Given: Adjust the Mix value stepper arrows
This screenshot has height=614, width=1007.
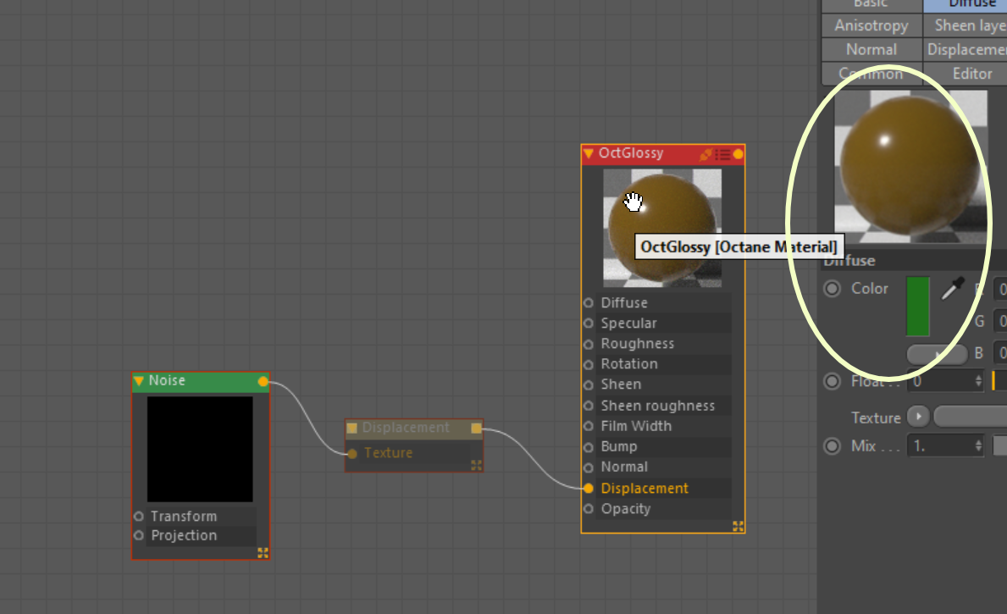Looking at the screenshot, I should [978, 445].
